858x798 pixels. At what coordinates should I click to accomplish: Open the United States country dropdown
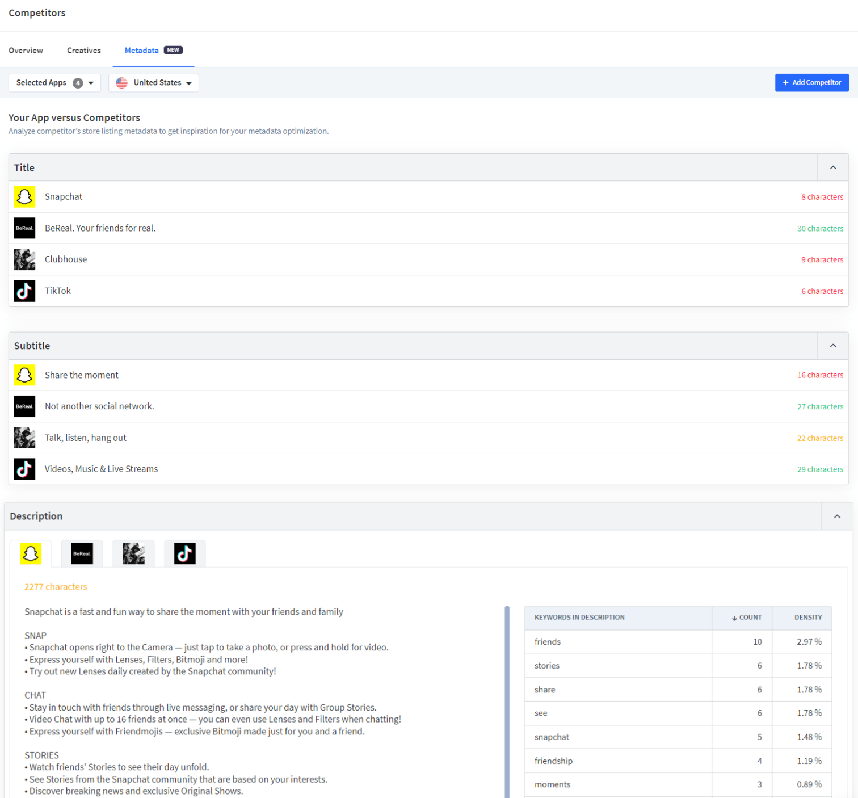(x=153, y=82)
